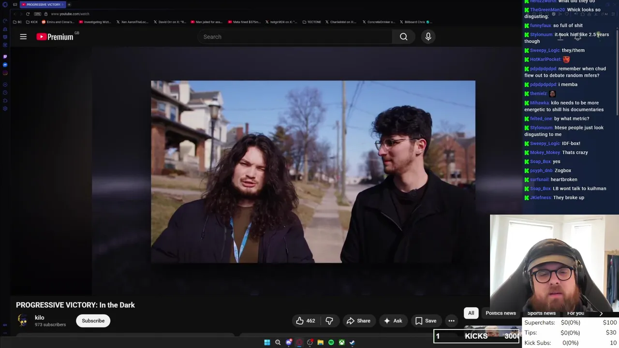Open kilo channel avatar

pos(23,320)
